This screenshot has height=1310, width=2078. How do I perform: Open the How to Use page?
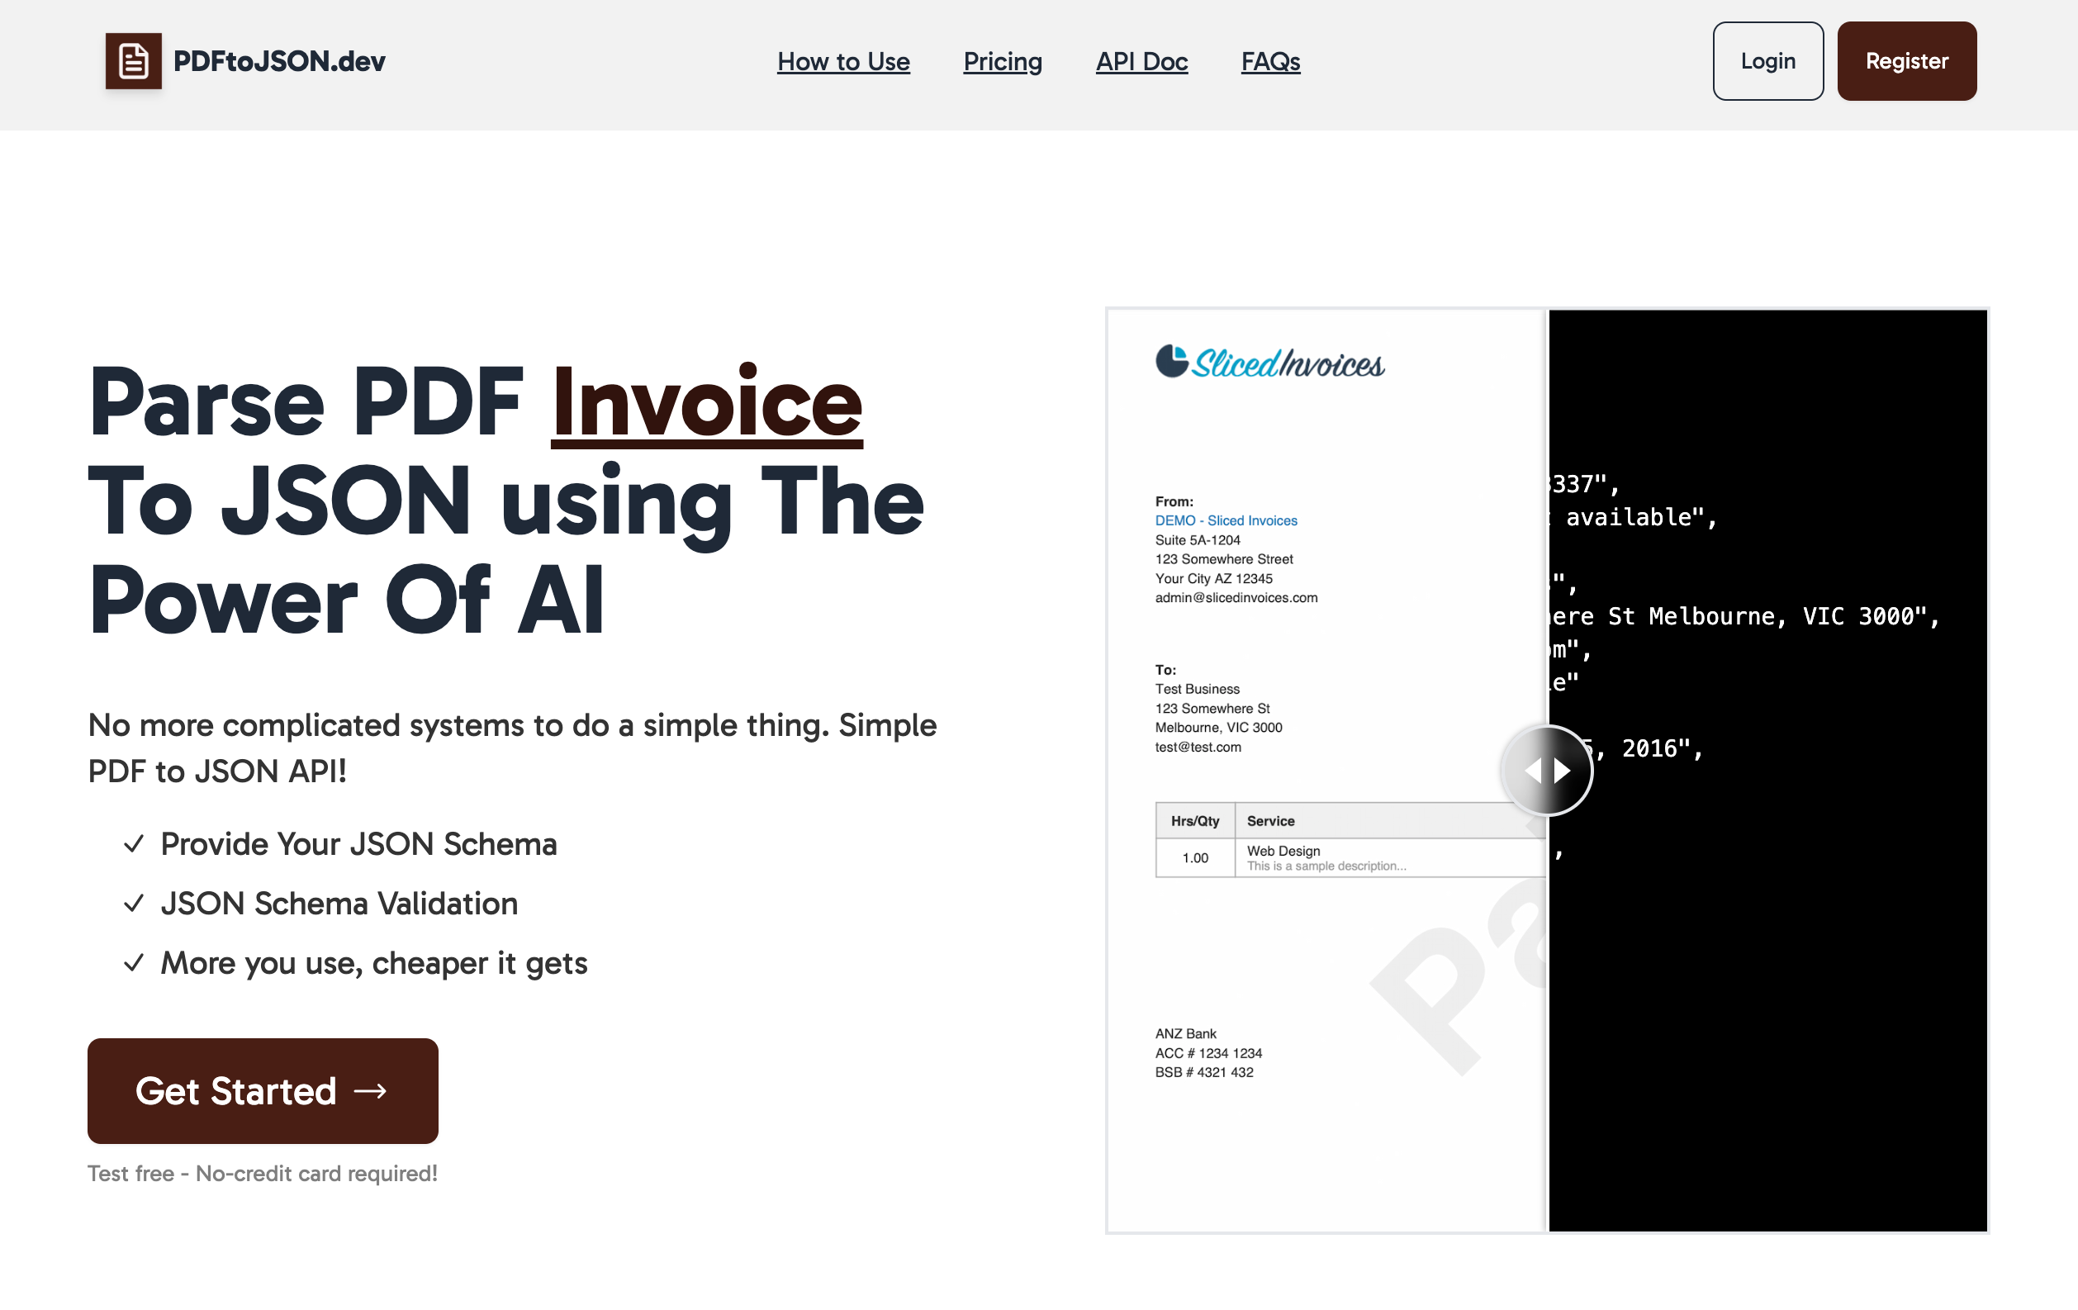(x=842, y=61)
